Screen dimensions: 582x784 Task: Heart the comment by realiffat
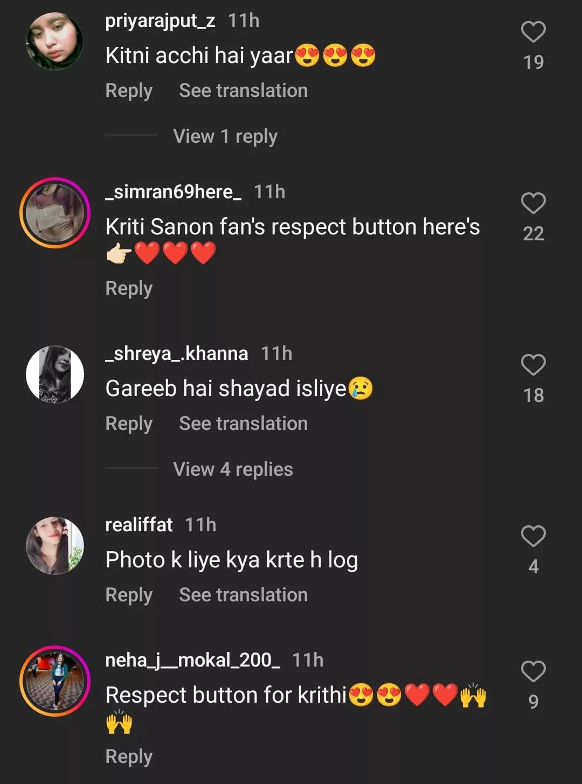pyautogui.click(x=533, y=537)
